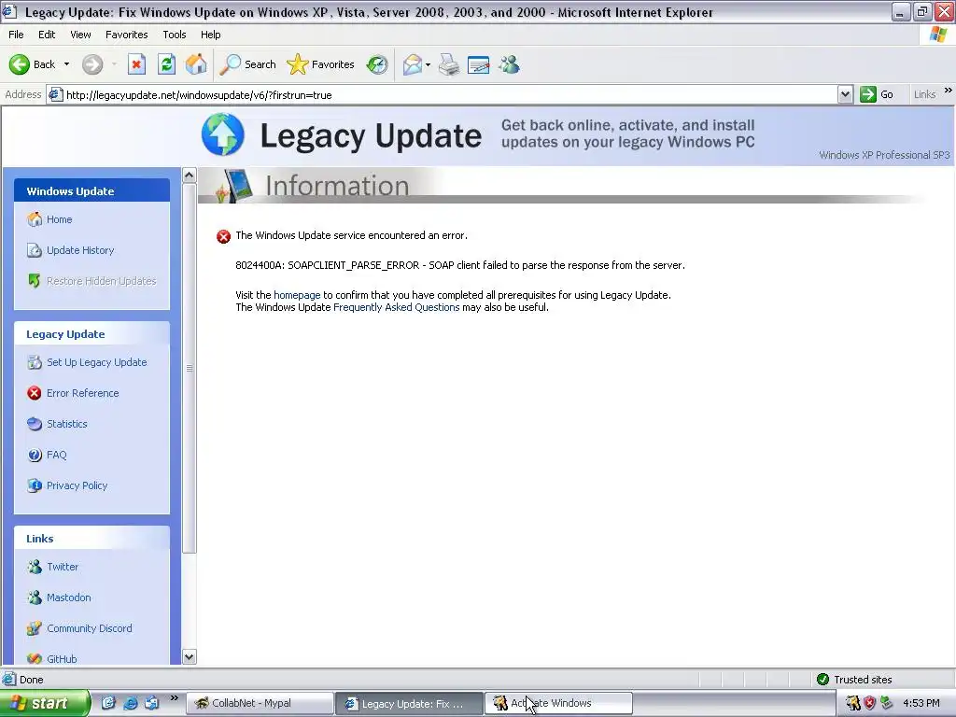Open the Error Reference sidebar link

(x=83, y=393)
